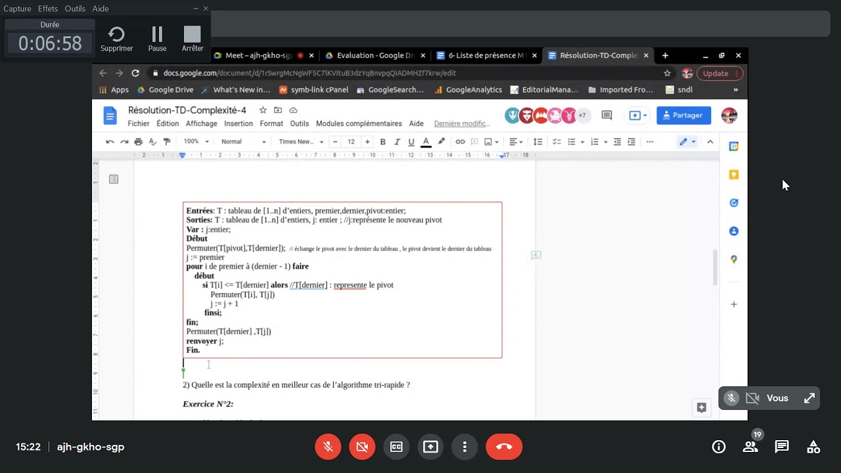Insert a checklist
Viewport: 841px width, 473px height.
click(x=557, y=142)
